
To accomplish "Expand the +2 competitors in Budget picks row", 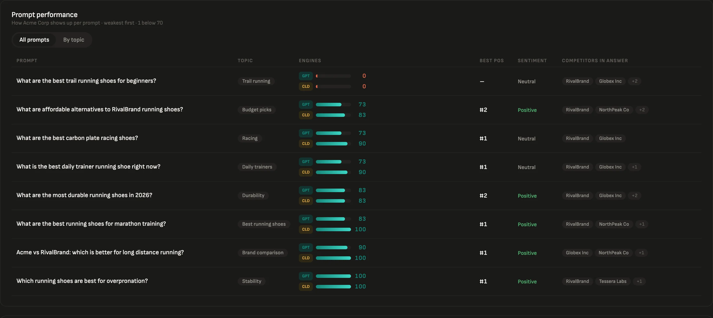I will pos(642,110).
